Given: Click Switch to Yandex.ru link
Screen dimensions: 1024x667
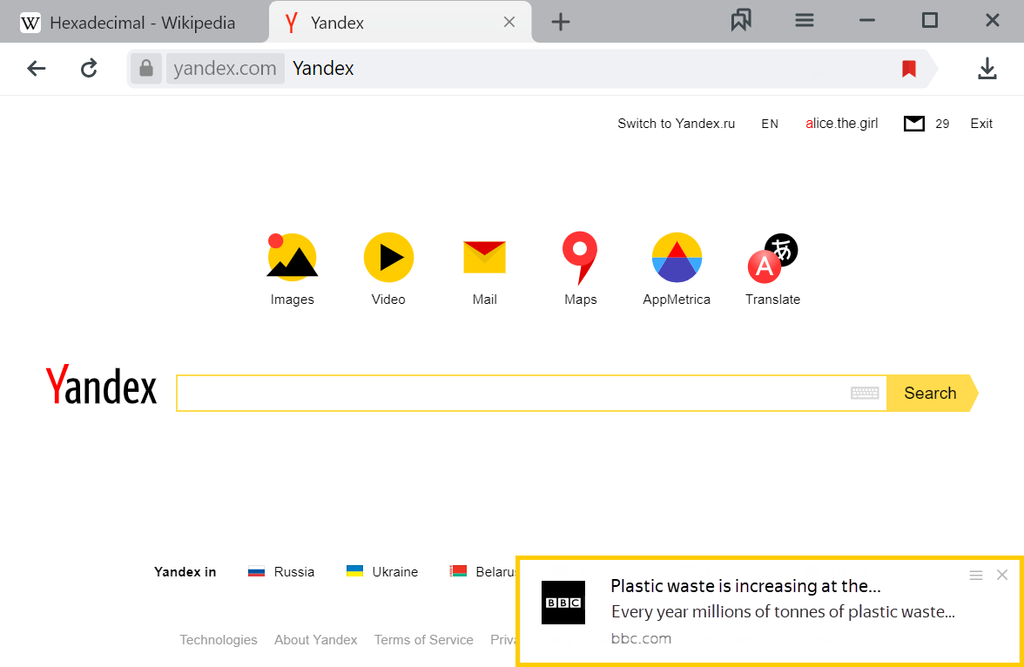Looking at the screenshot, I should pyautogui.click(x=676, y=124).
